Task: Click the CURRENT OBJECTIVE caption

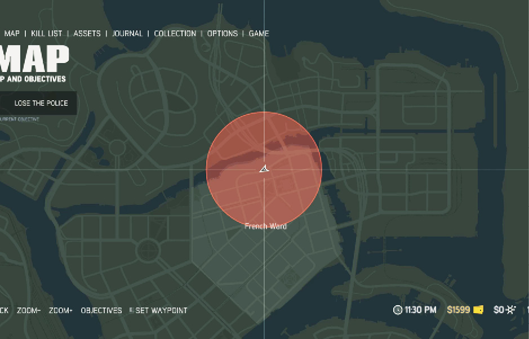Action: tap(20, 119)
